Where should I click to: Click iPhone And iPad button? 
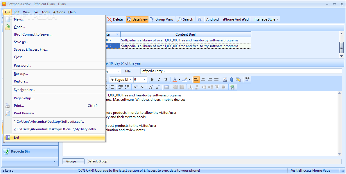[x=236, y=19]
